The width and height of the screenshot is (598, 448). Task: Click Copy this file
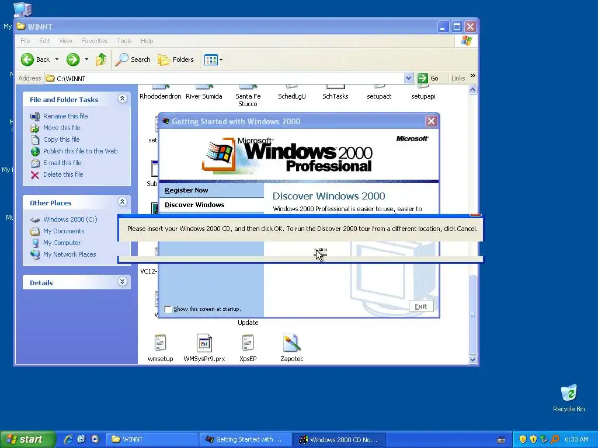[x=61, y=139]
